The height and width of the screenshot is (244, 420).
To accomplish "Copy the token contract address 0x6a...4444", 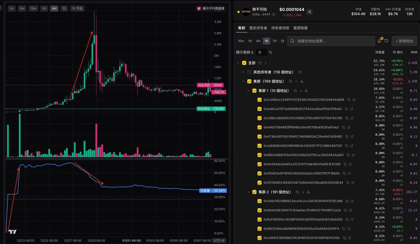I will pos(274,14).
